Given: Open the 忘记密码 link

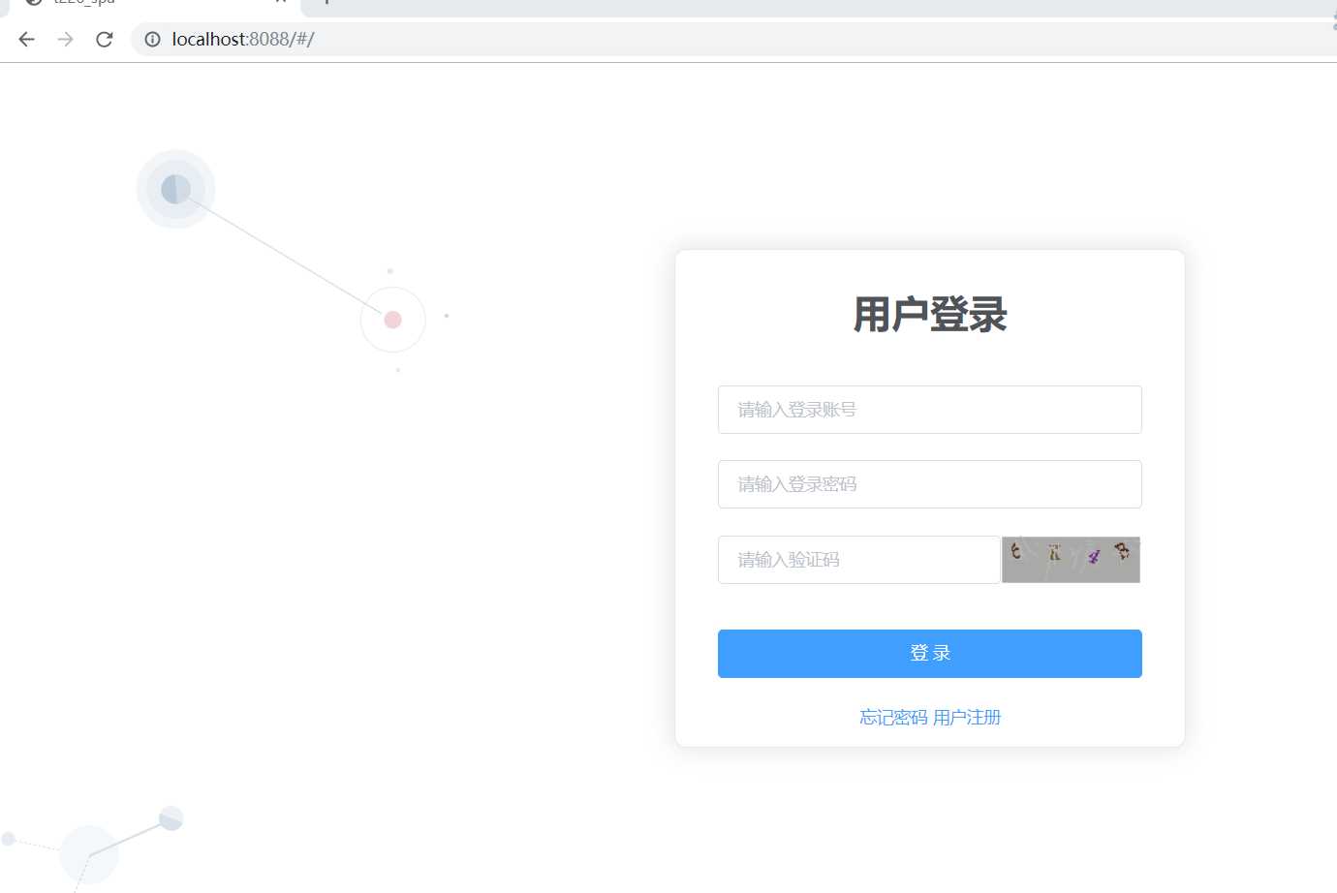Looking at the screenshot, I should click(893, 718).
